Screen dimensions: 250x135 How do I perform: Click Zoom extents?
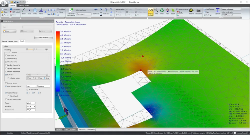coord(182,9)
